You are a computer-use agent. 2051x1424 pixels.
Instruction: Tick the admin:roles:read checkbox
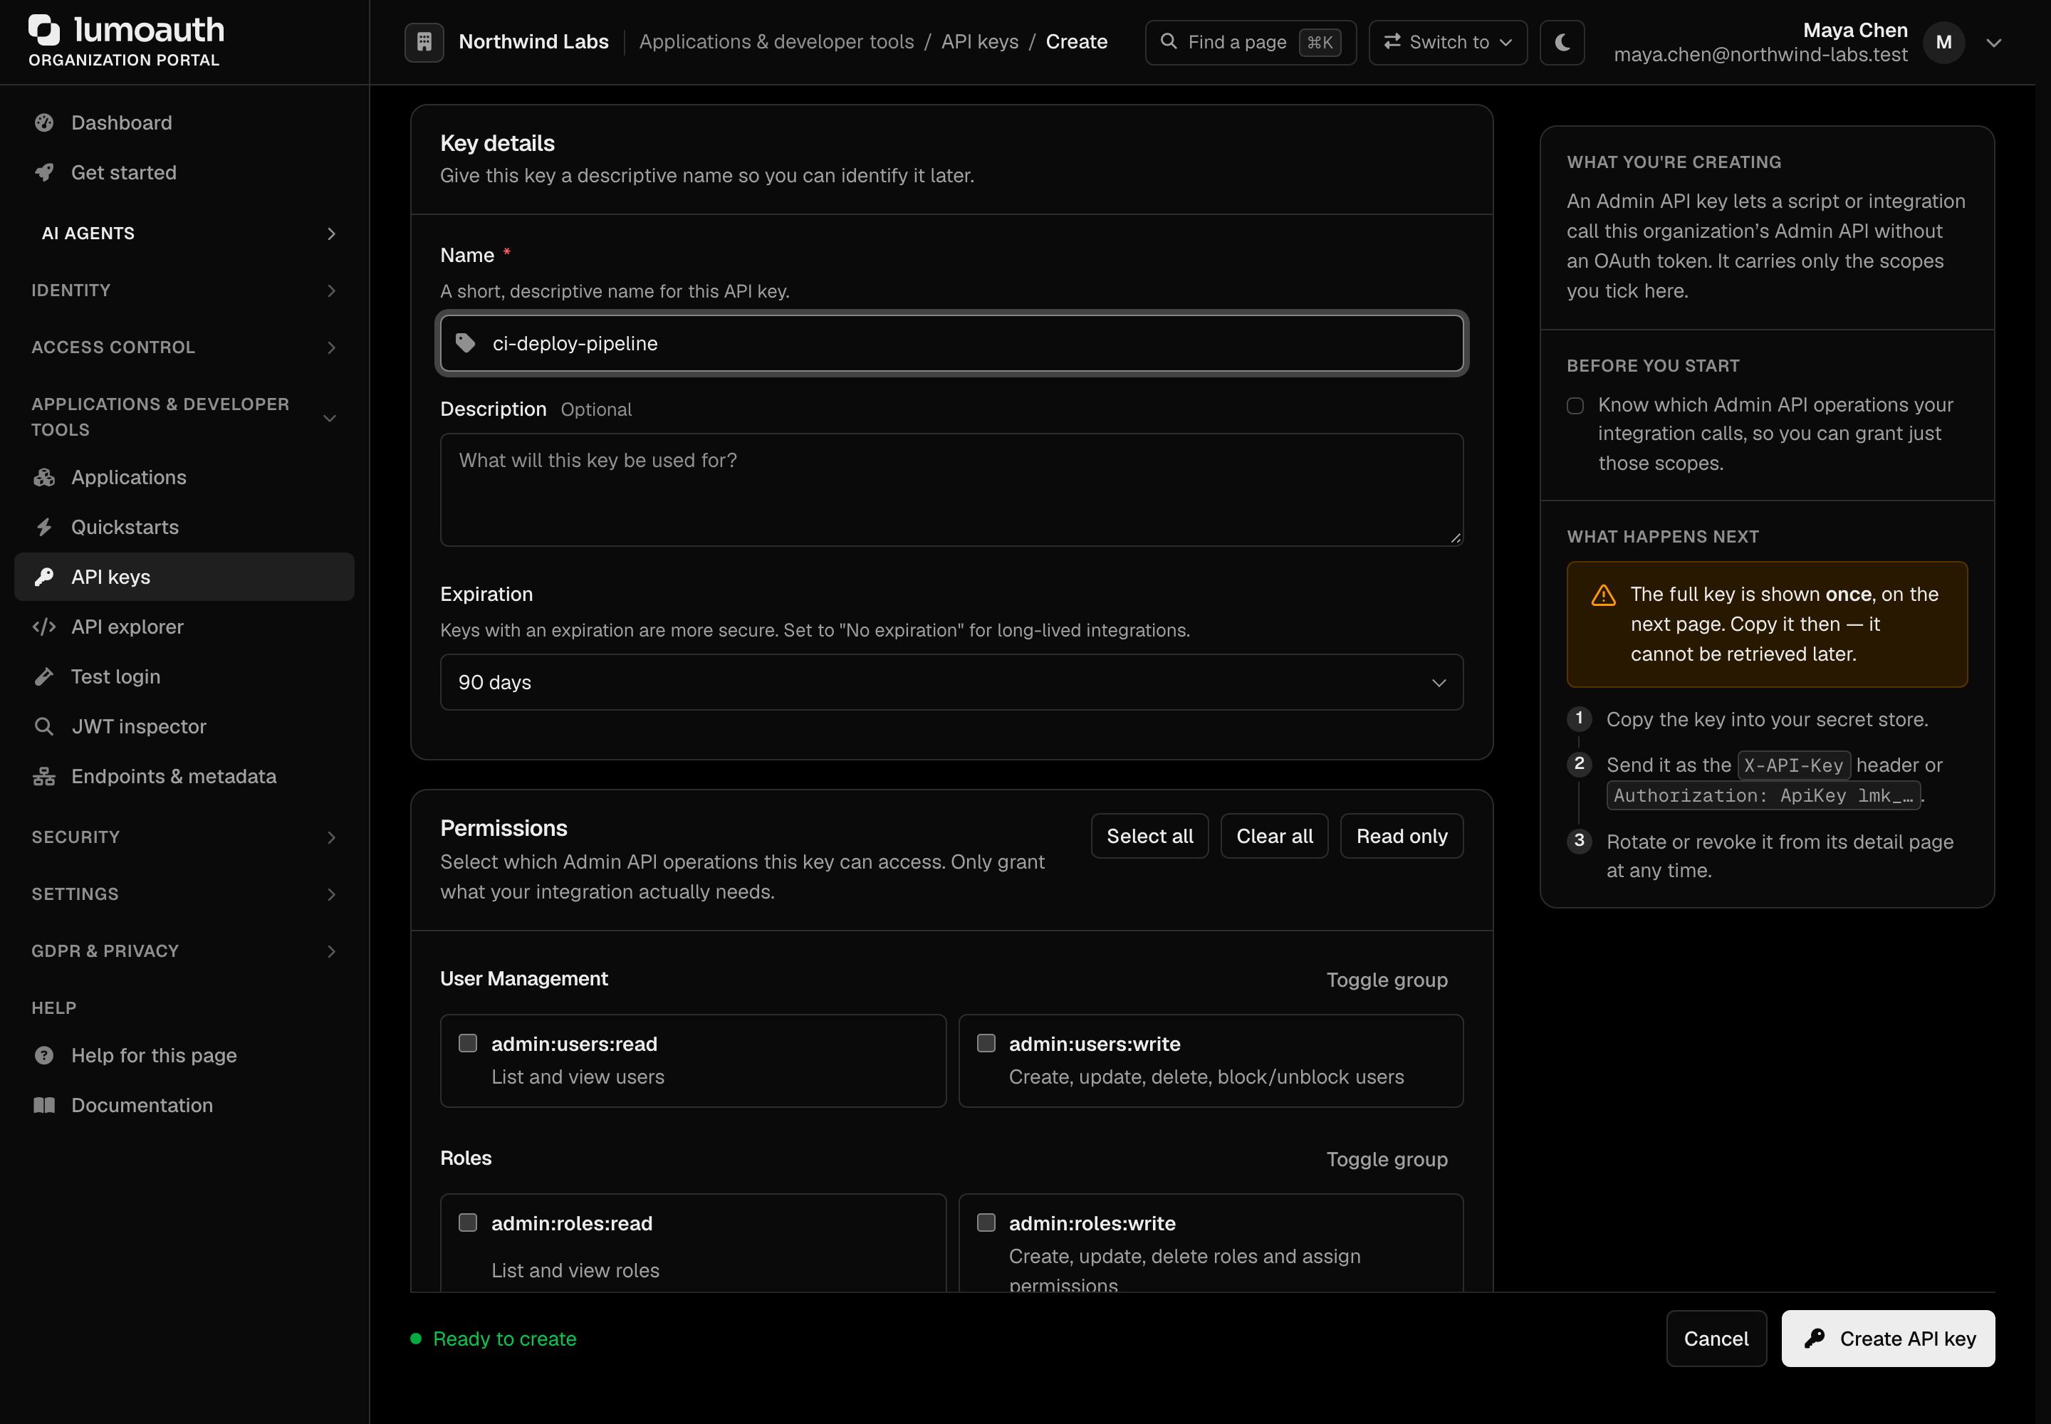pos(468,1223)
